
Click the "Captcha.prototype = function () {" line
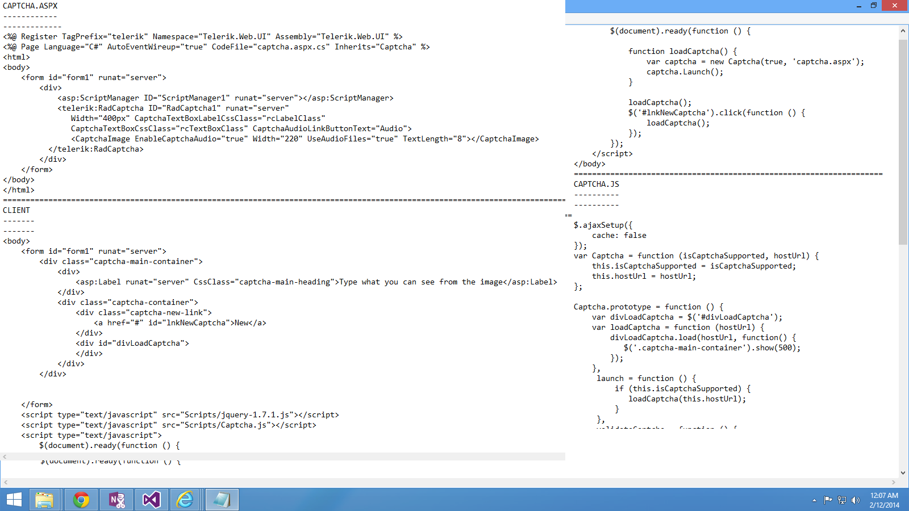649,307
